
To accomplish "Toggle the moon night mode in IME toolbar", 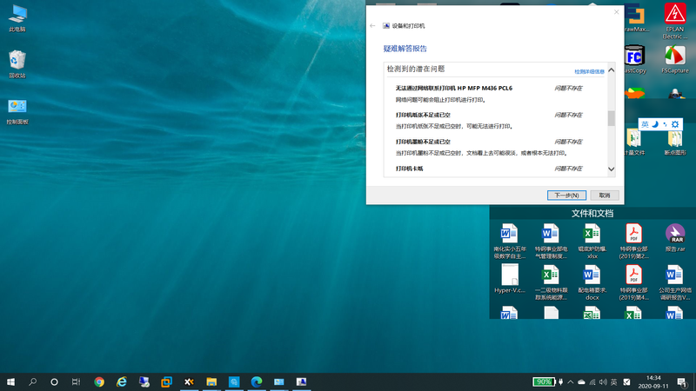I will pyautogui.click(x=655, y=125).
